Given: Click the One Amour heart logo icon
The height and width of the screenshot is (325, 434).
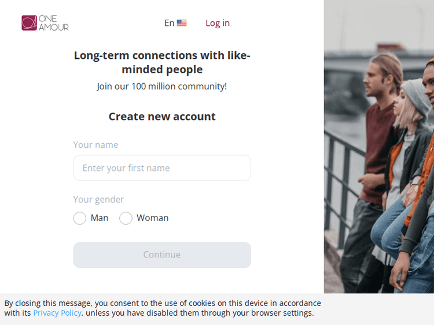Looking at the screenshot, I should 29,23.
